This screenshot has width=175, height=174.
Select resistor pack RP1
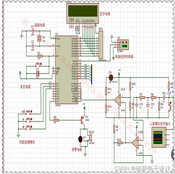click(101, 45)
